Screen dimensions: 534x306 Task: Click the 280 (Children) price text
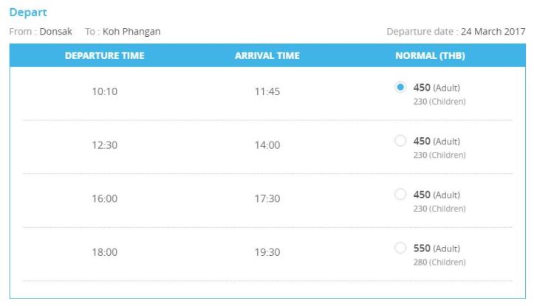(x=439, y=262)
